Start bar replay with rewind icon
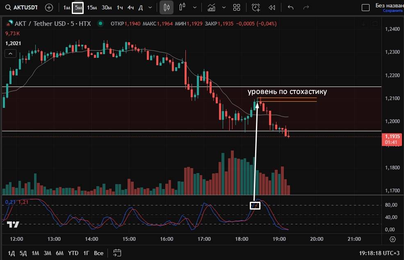404x260 pixels. [x=272, y=7]
